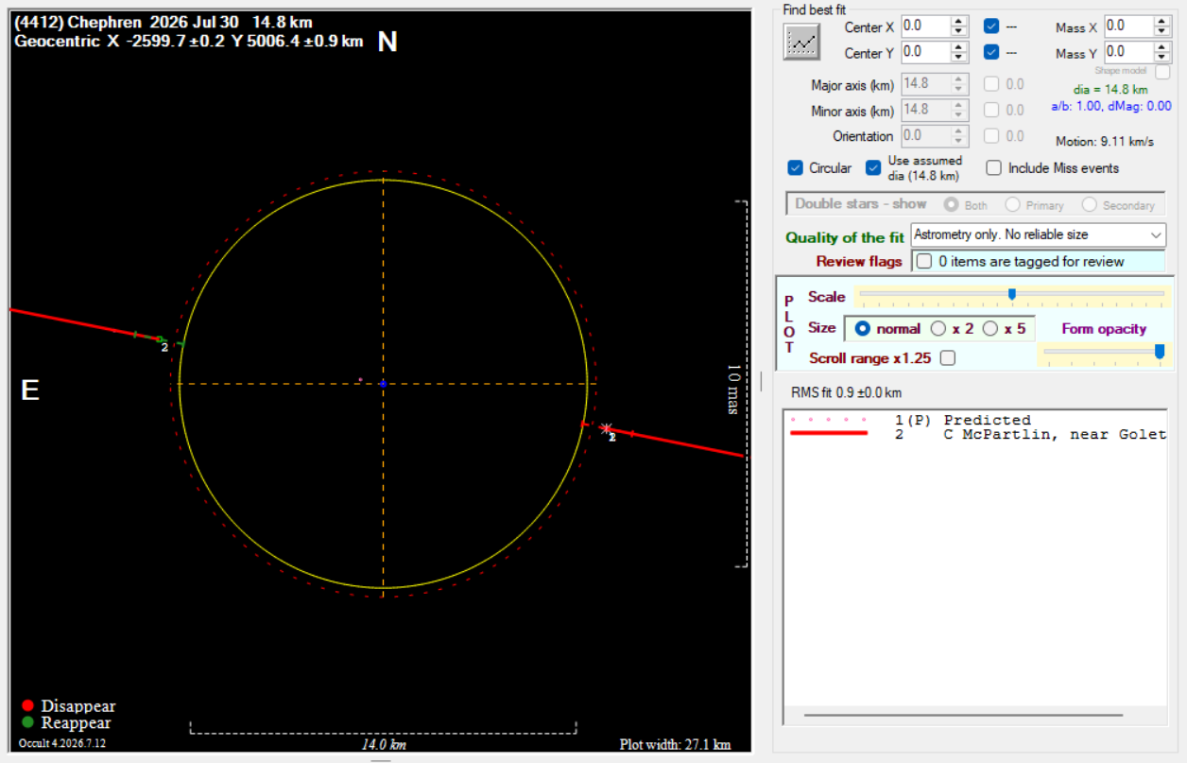Click the green Reappear legend dot
Image resolution: width=1187 pixels, height=763 pixels.
(27, 723)
